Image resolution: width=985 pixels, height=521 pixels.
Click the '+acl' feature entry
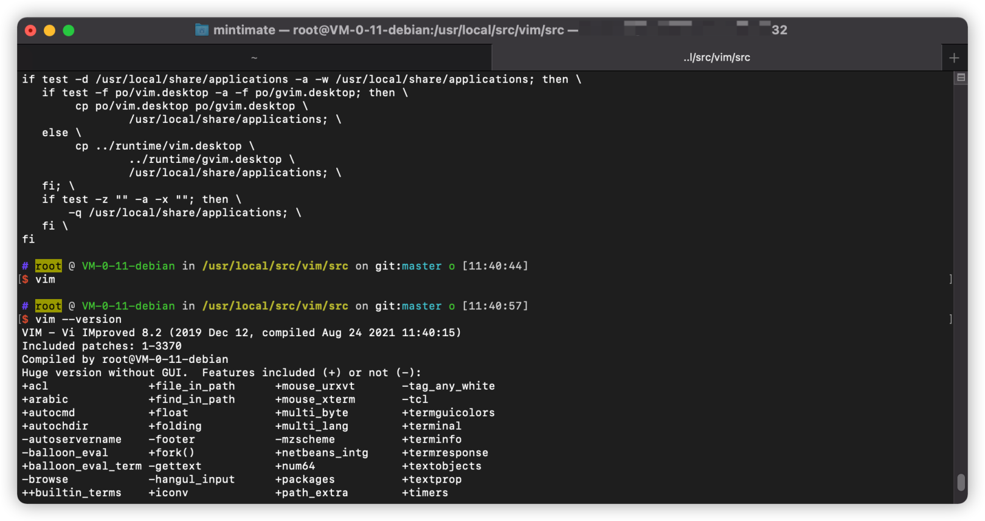35,386
